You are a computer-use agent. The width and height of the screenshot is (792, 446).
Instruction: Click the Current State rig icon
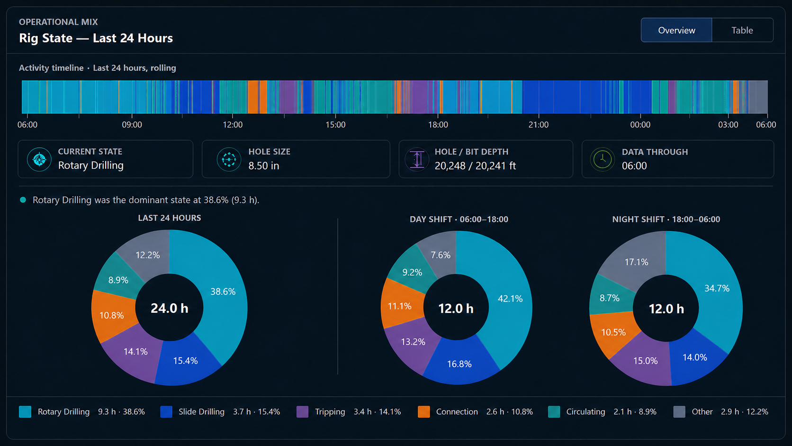tap(39, 159)
